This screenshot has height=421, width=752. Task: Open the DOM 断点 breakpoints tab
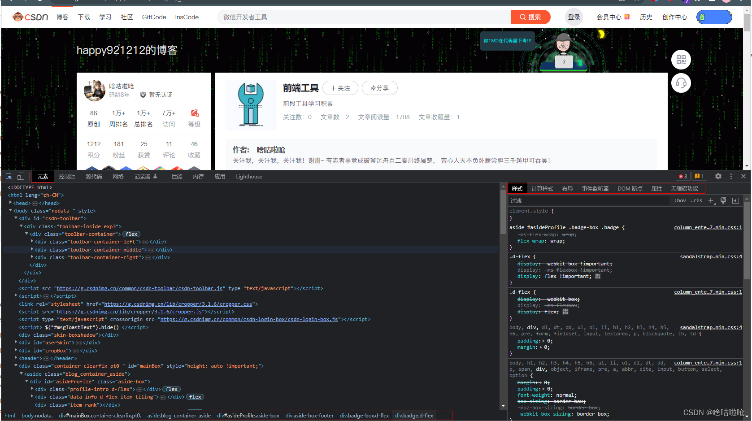click(630, 188)
